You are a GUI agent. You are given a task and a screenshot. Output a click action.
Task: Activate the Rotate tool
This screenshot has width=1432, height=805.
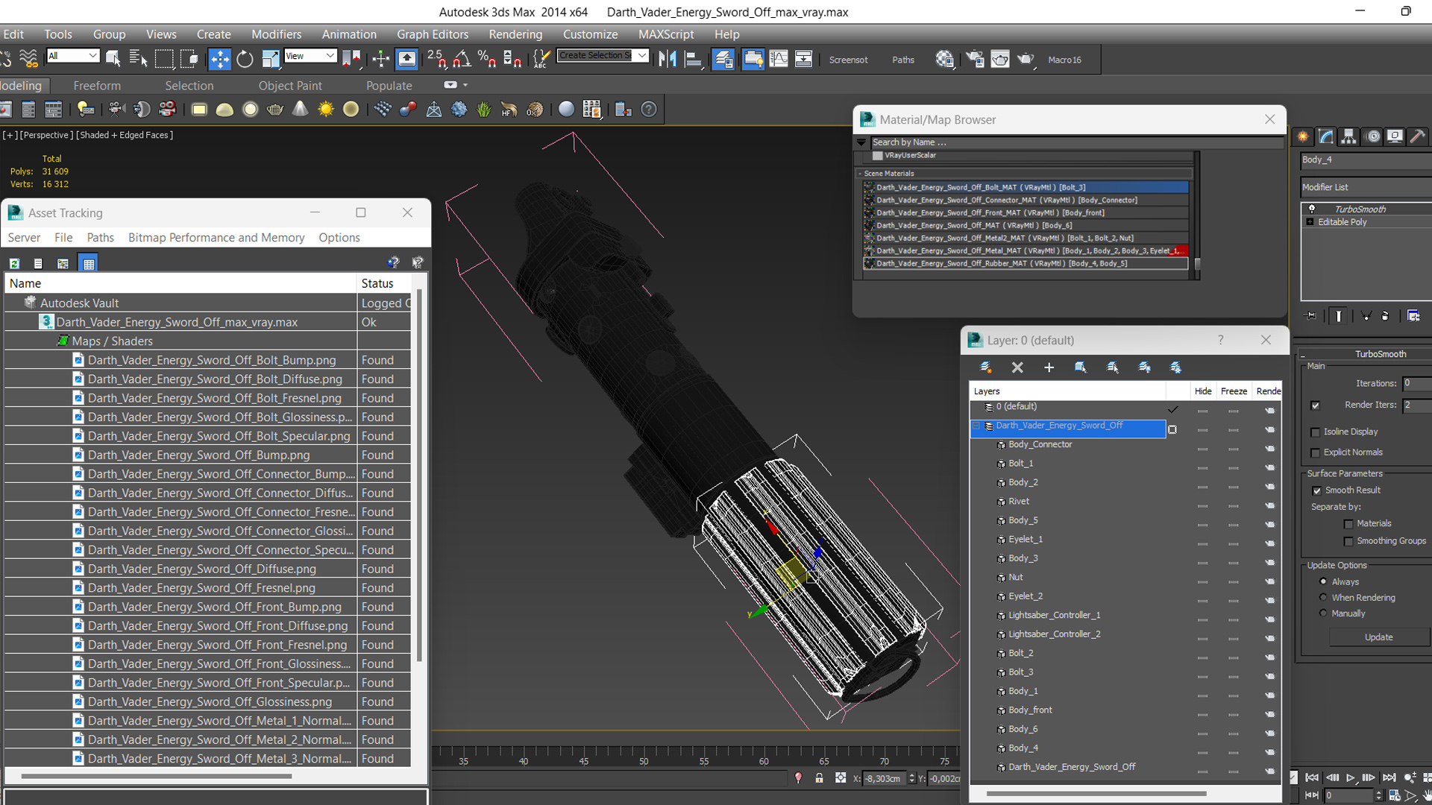pos(245,59)
